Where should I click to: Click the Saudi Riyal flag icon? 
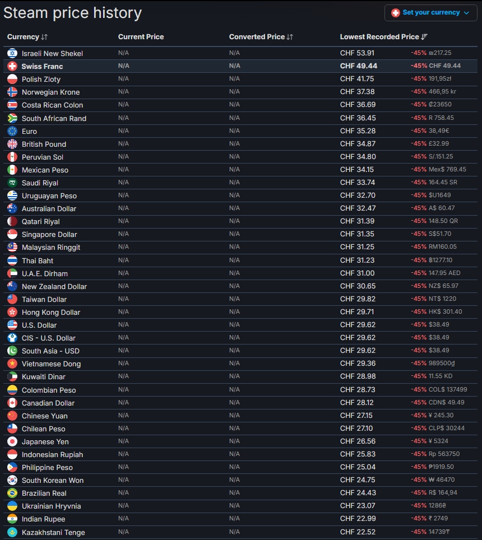(12, 183)
